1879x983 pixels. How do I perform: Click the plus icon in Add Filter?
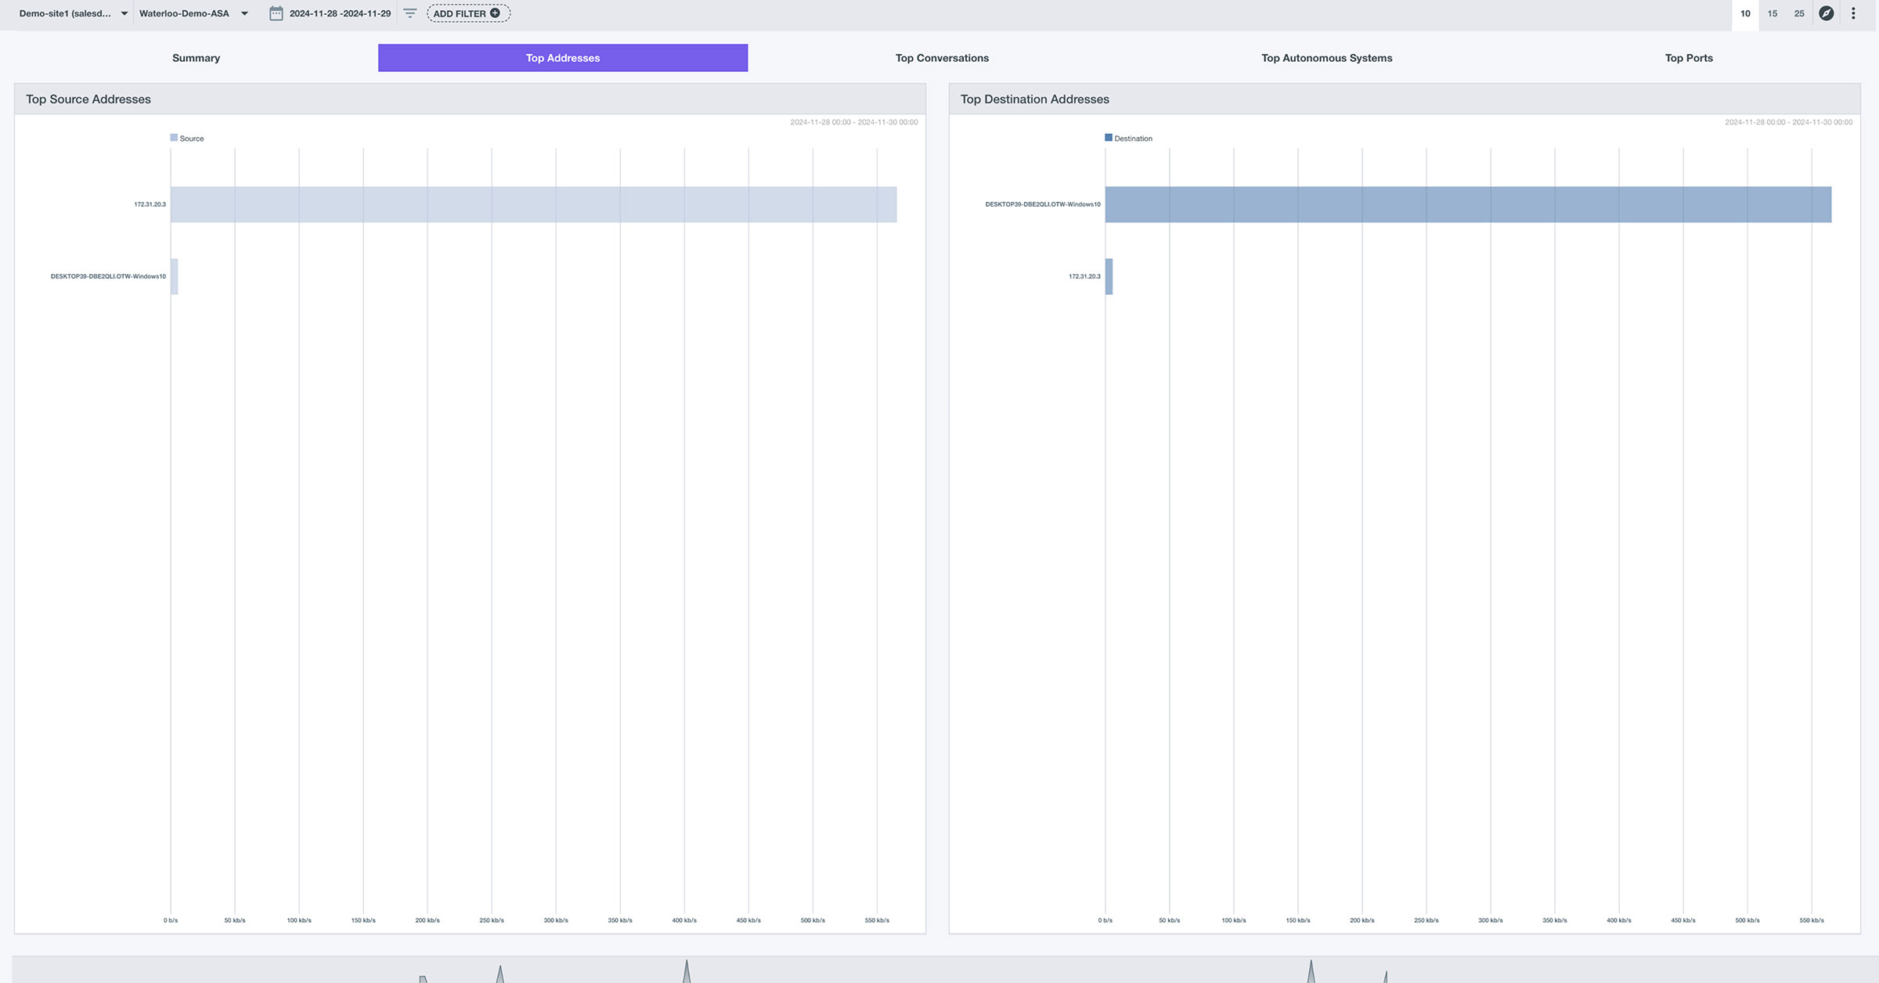pos(495,13)
